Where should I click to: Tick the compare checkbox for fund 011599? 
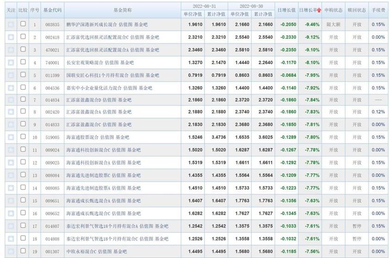23,75
